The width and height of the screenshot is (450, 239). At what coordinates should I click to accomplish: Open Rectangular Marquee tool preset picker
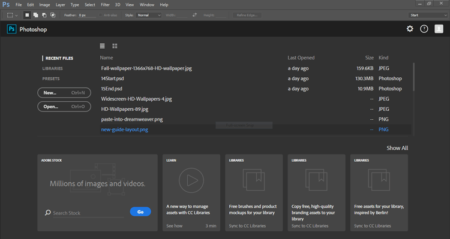tap(12, 15)
